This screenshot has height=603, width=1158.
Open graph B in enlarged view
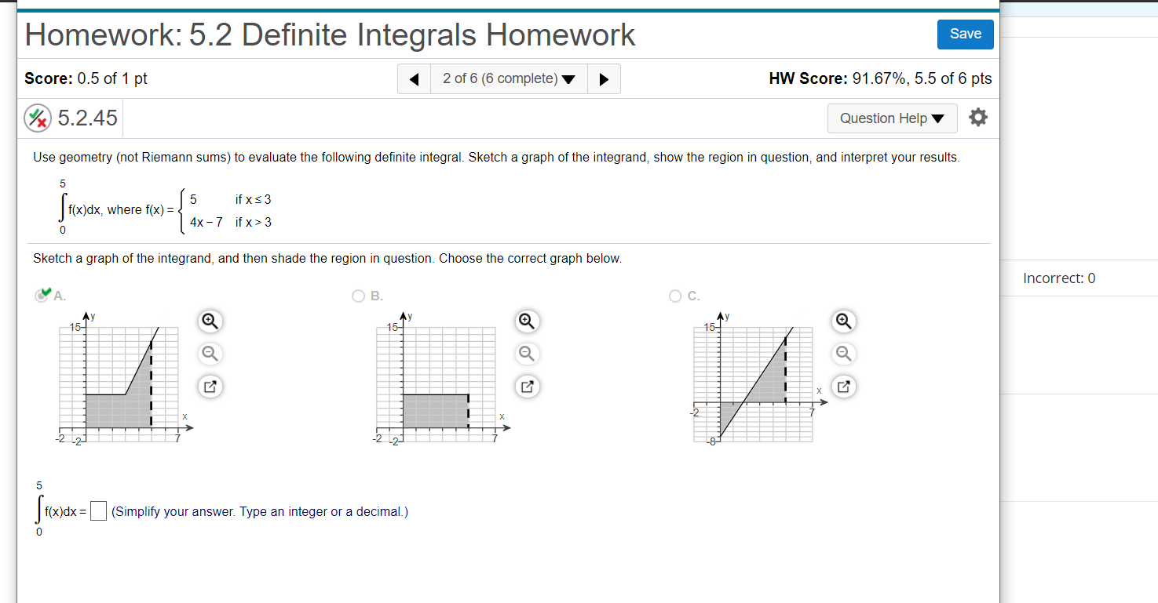tap(527, 386)
